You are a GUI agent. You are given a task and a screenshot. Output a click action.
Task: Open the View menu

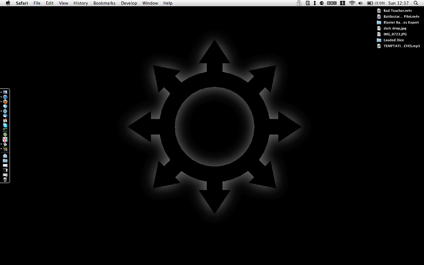pos(63,3)
